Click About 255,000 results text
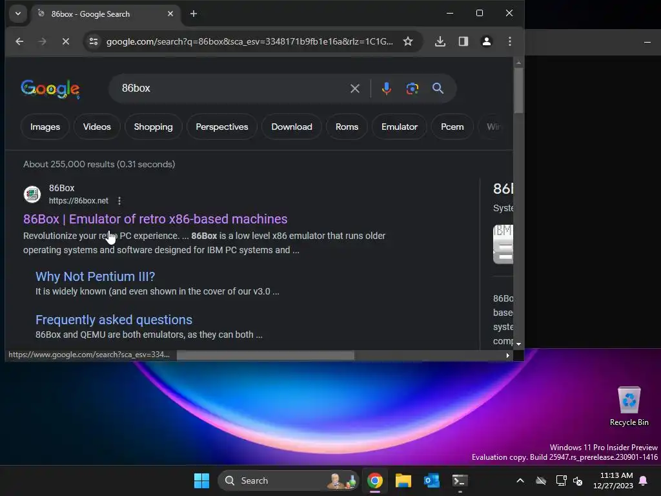This screenshot has height=496, width=661. 99,164
